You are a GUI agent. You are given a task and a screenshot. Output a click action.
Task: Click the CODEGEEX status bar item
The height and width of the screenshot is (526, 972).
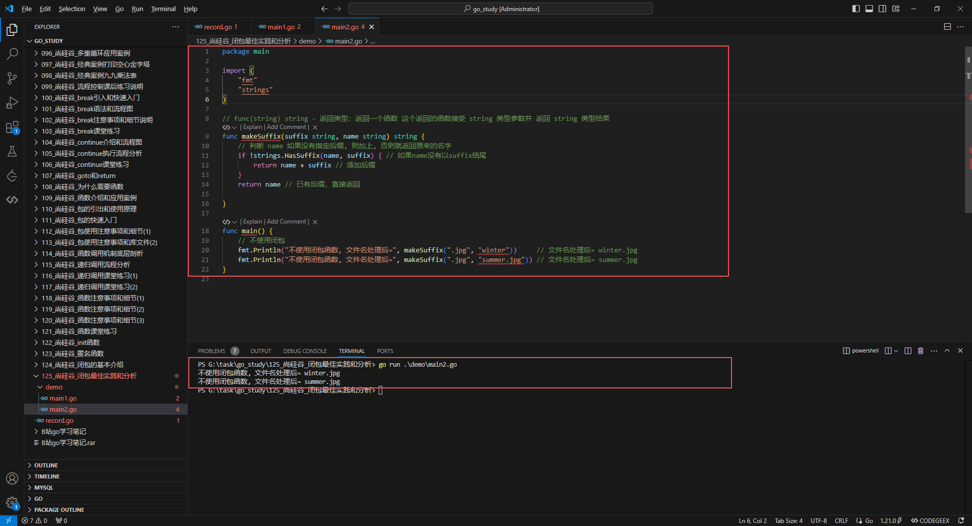pos(930,520)
